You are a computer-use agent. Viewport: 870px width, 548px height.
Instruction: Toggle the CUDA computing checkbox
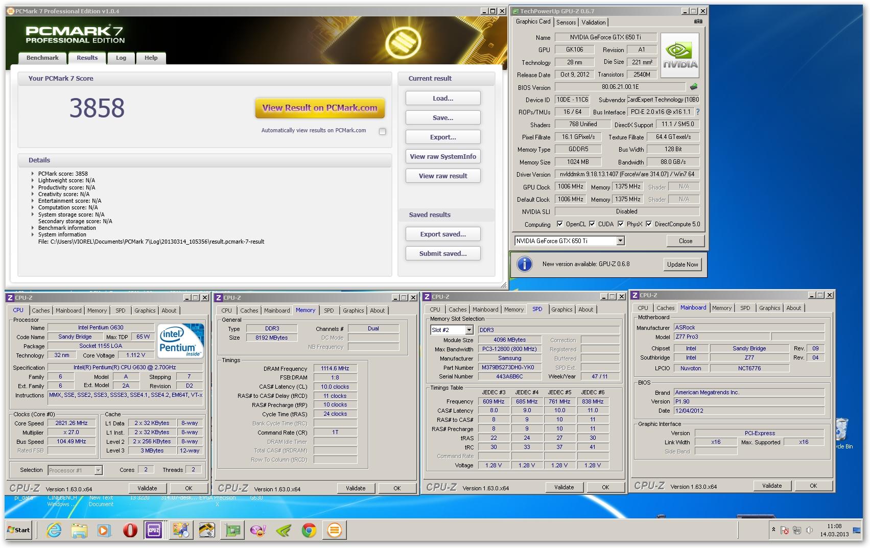[592, 224]
